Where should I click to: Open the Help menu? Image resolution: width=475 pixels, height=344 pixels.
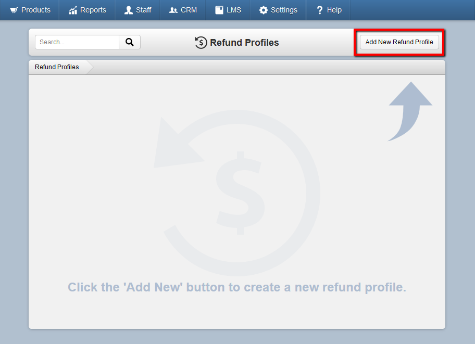[328, 10]
